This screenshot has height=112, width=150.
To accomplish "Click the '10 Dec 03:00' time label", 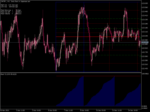I will pos(101,110).
